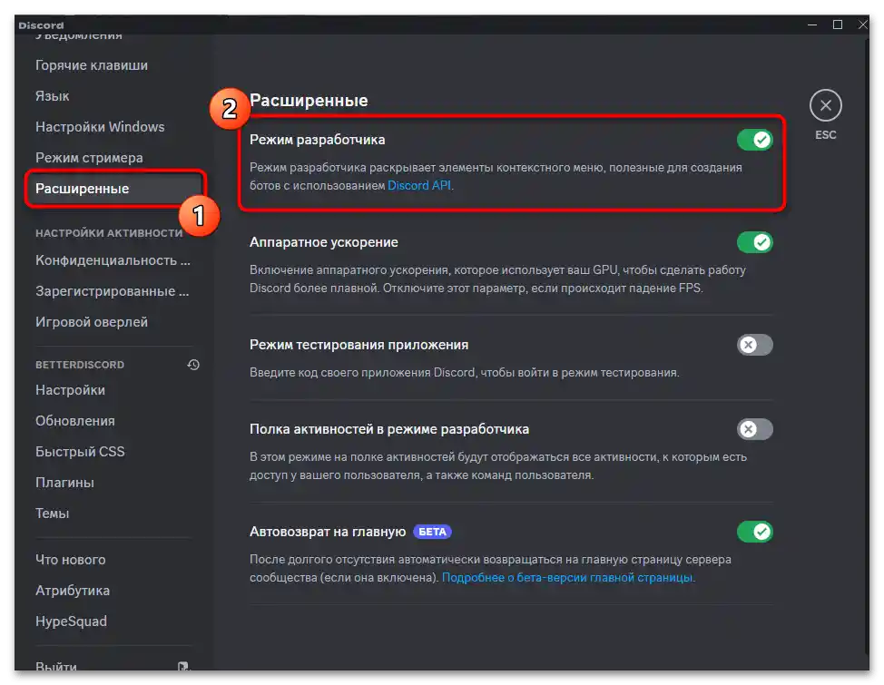The width and height of the screenshot is (884, 685).
Task: Click the circled X ESC button
Action: click(x=825, y=105)
